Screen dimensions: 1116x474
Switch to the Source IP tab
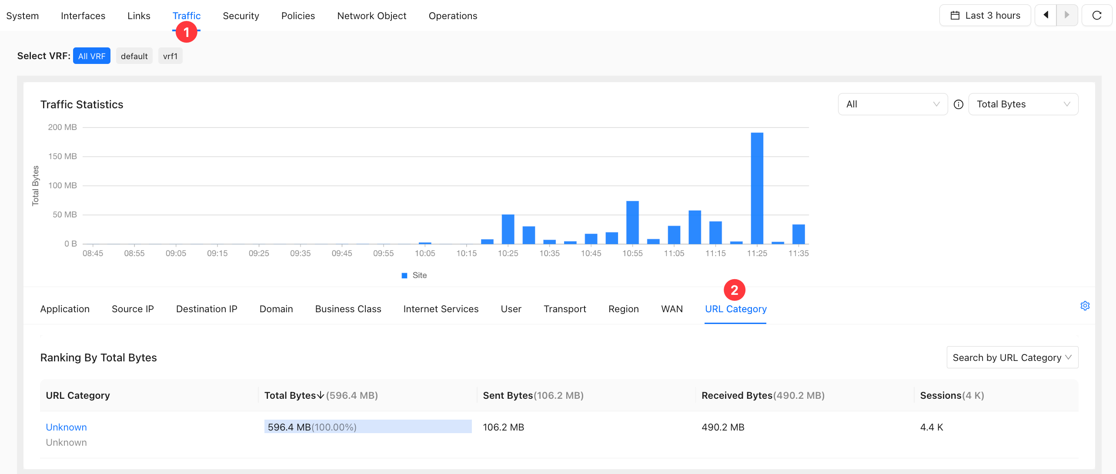click(x=133, y=309)
